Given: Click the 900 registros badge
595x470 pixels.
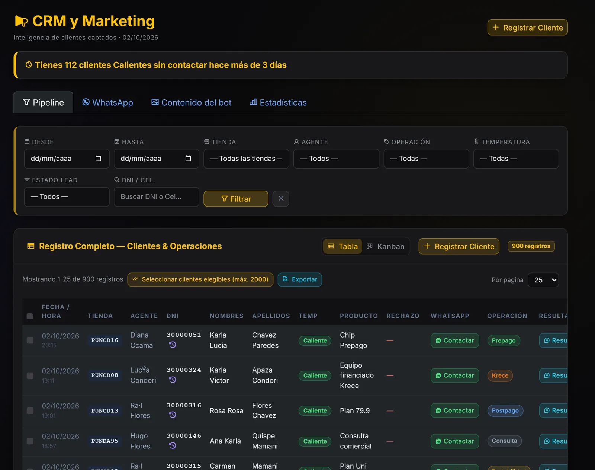Looking at the screenshot, I should [x=531, y=246].
